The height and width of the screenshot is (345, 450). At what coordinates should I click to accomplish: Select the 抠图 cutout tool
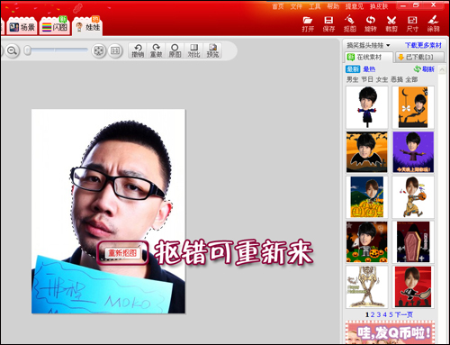click(350, 24)
